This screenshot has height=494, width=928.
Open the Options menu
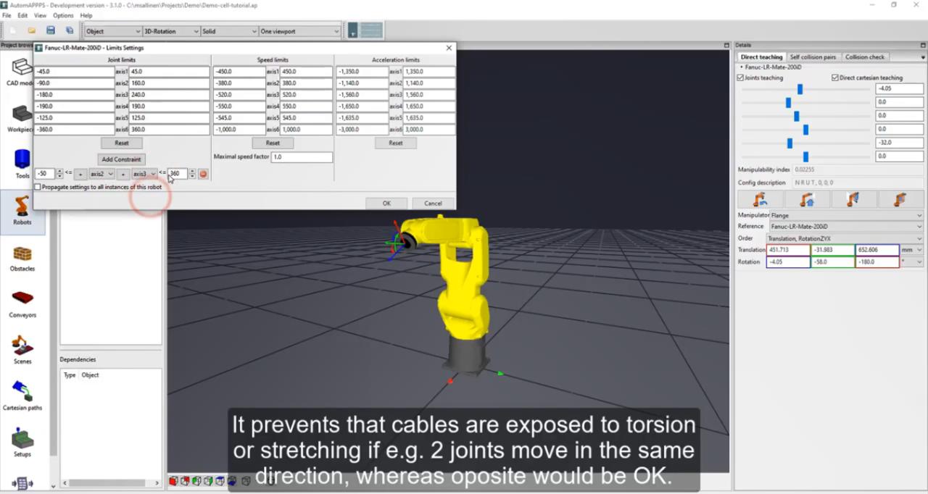point(63,15)
